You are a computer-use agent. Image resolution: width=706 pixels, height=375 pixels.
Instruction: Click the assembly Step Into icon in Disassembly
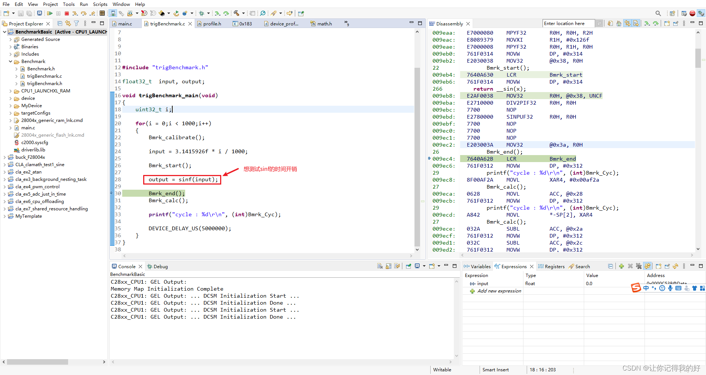647,24
